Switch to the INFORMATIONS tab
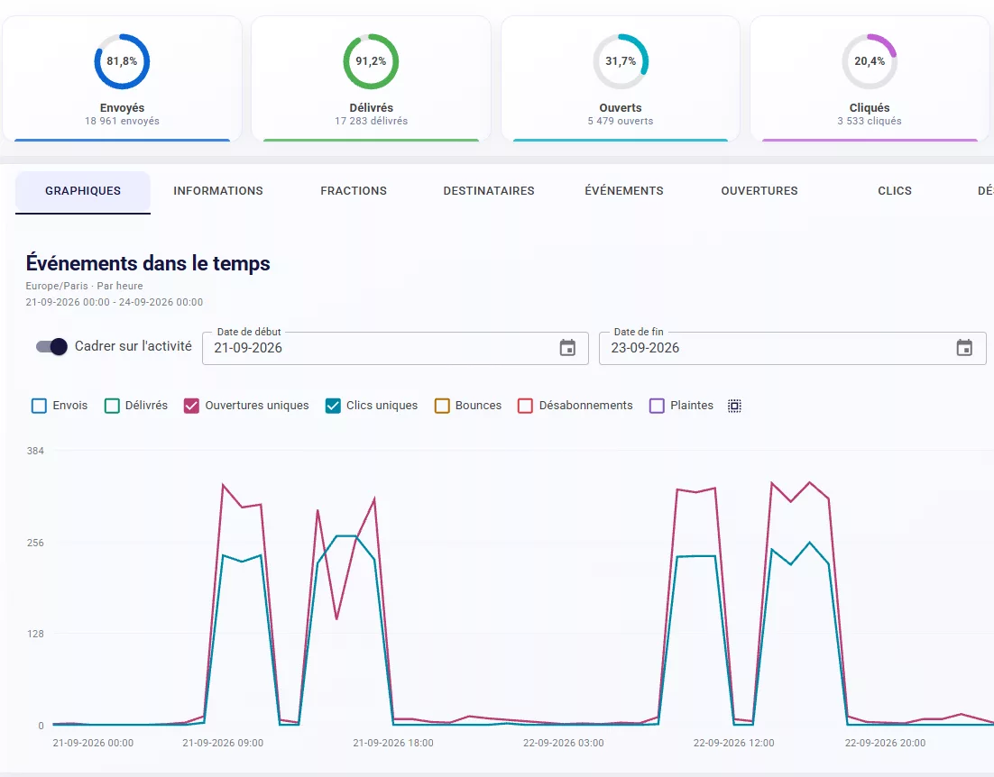This screenshot has width=994, height=777. (x=218, y=191)
